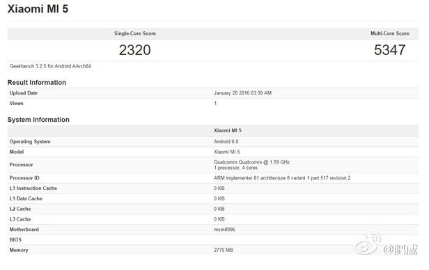429x270 pixels.
Task: Click the 2320 single-core score value
Action: point(135,50)
